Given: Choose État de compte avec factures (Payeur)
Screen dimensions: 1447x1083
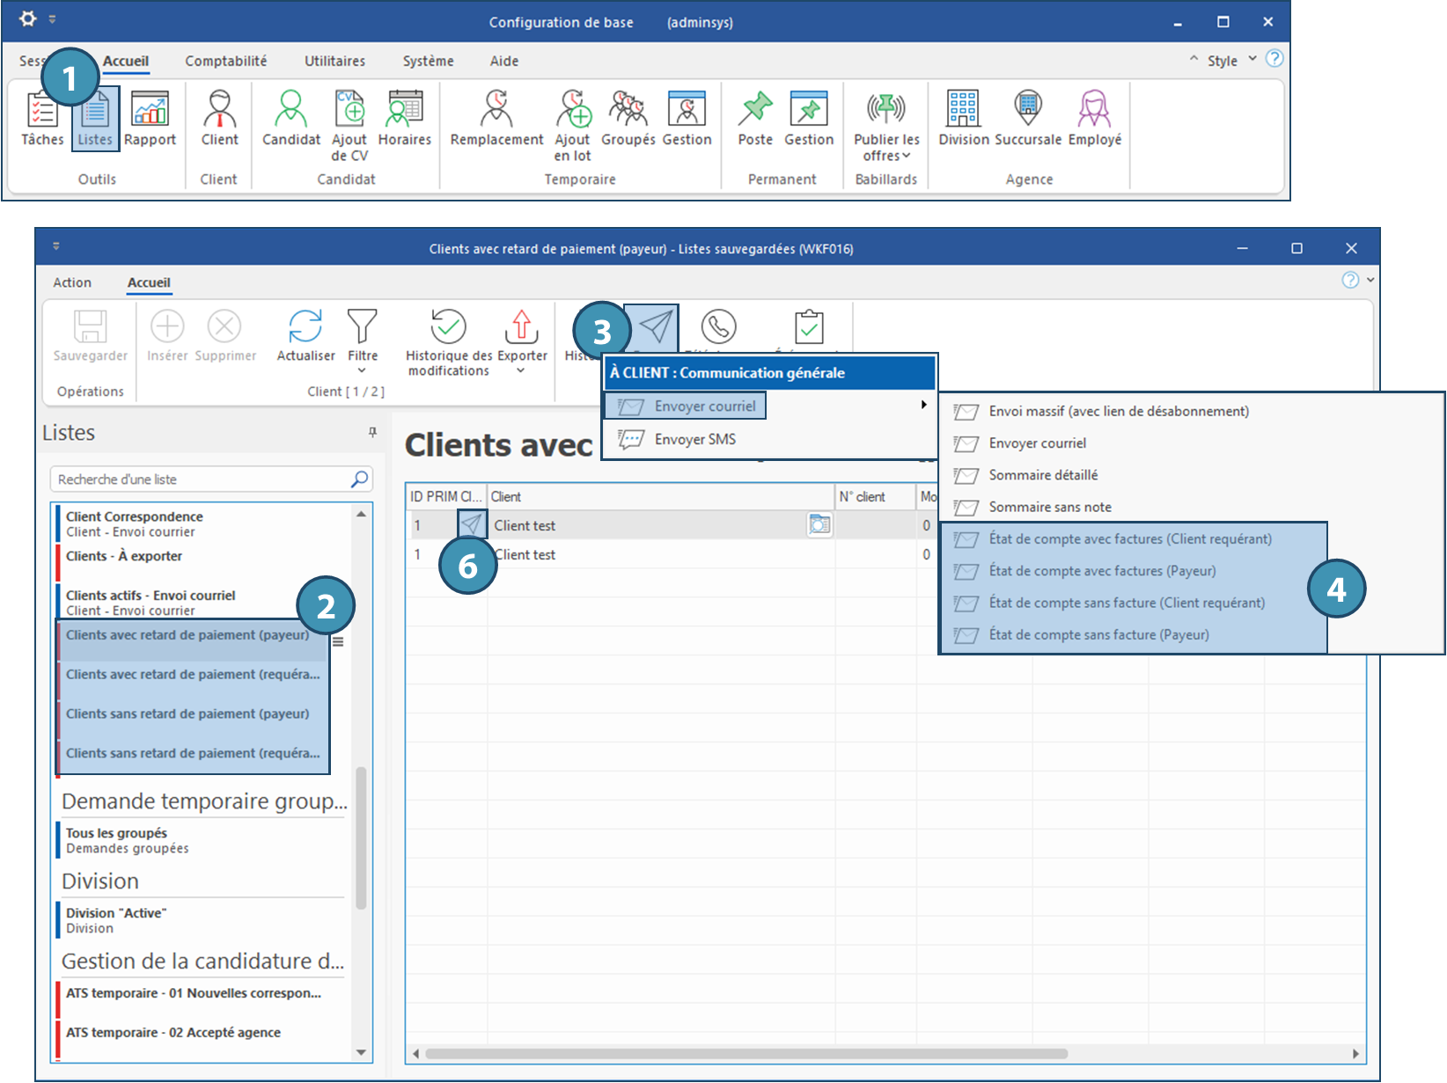Looking at the screenshot, I should [x=1102, y=571].
